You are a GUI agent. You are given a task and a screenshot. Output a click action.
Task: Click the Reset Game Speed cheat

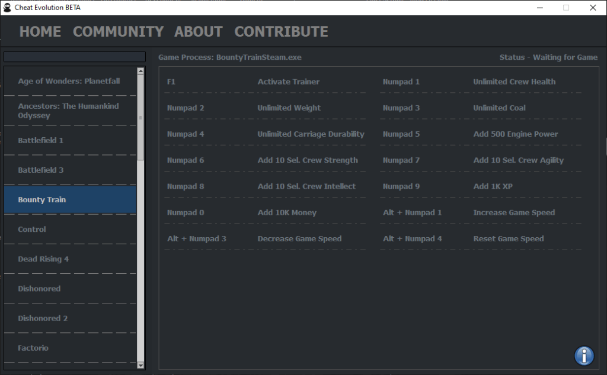pos(508,239)
